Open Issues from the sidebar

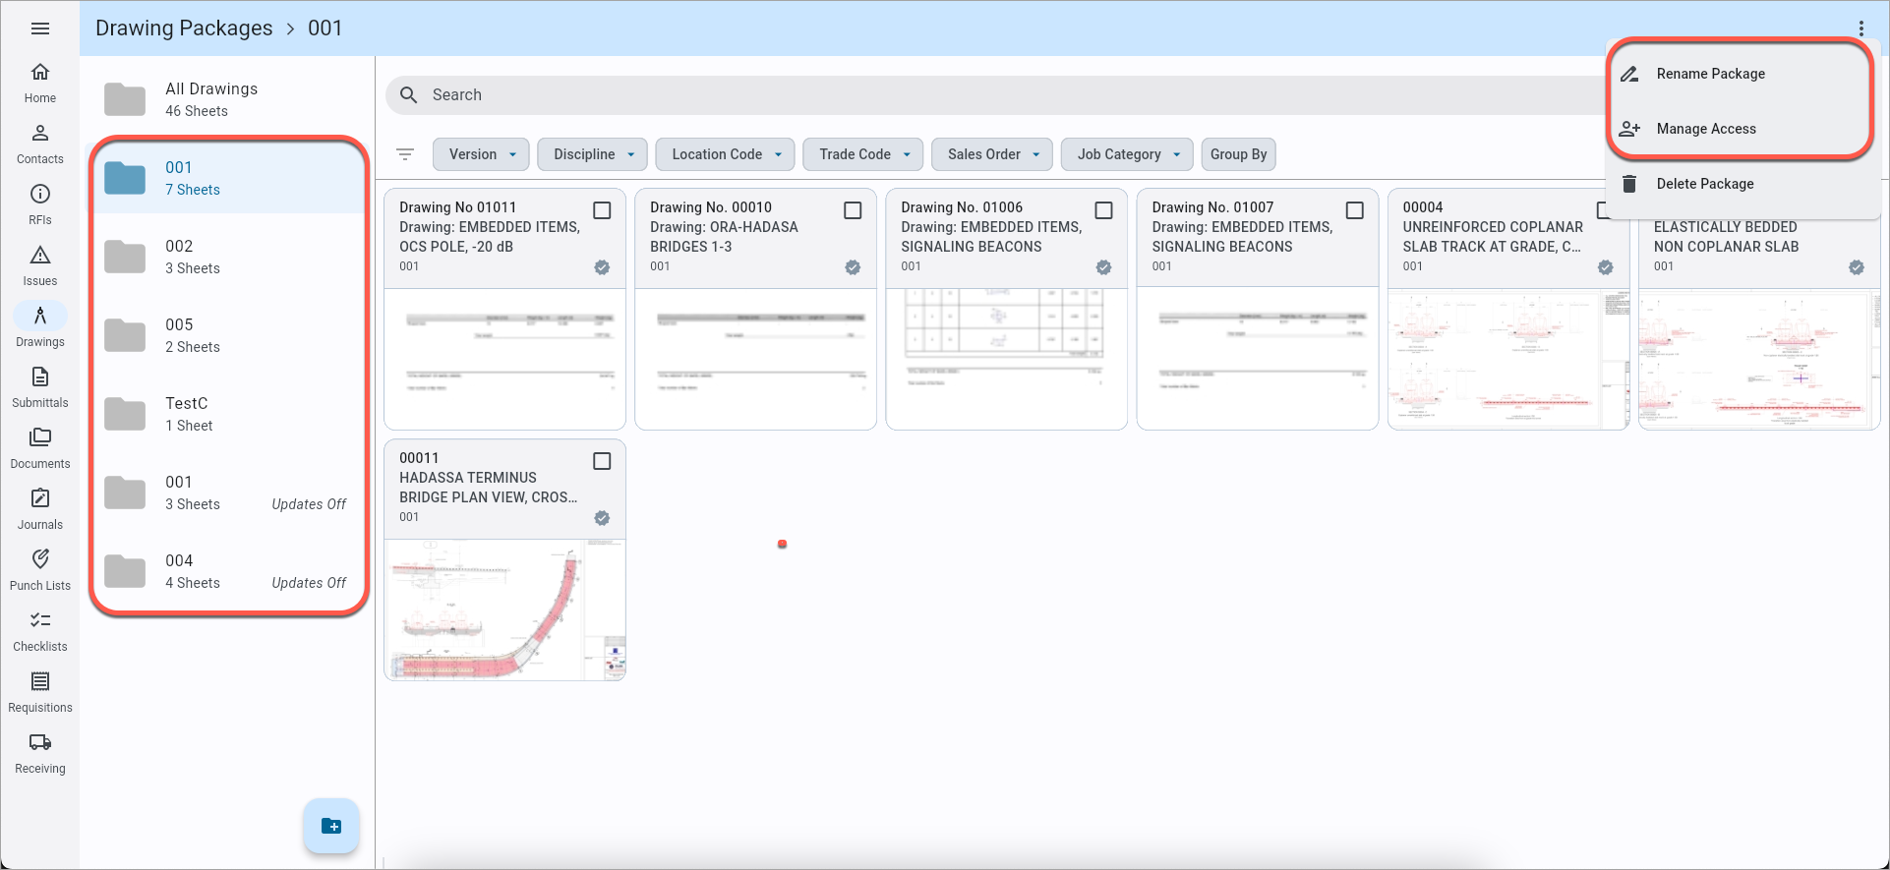(40, 266)
